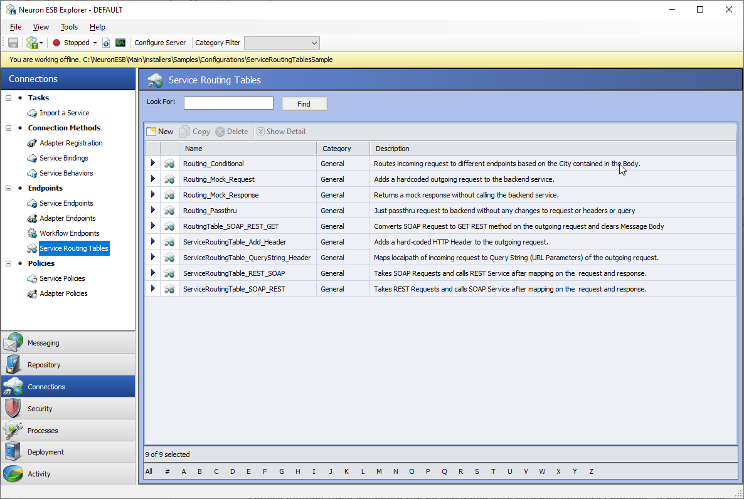This screenshot has width=744, height=499.
Task: Expand the Routing_Conditional row arrow
Action: click(x=153, y=163)
